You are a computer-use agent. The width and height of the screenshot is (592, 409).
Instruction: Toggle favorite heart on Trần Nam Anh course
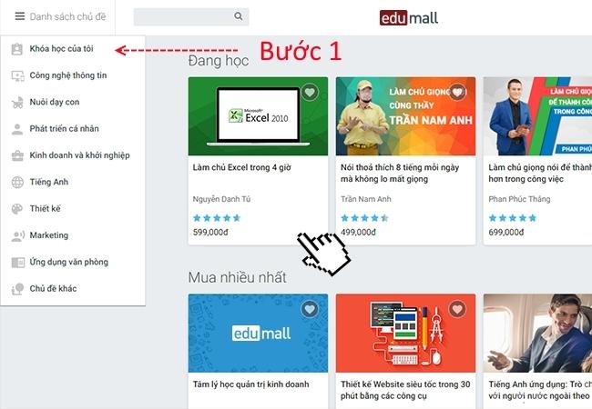pyautogui.click(x=457, y=93)
